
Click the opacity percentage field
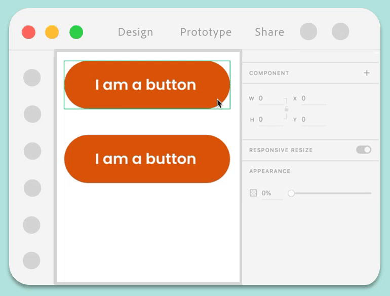click(270, 193)
